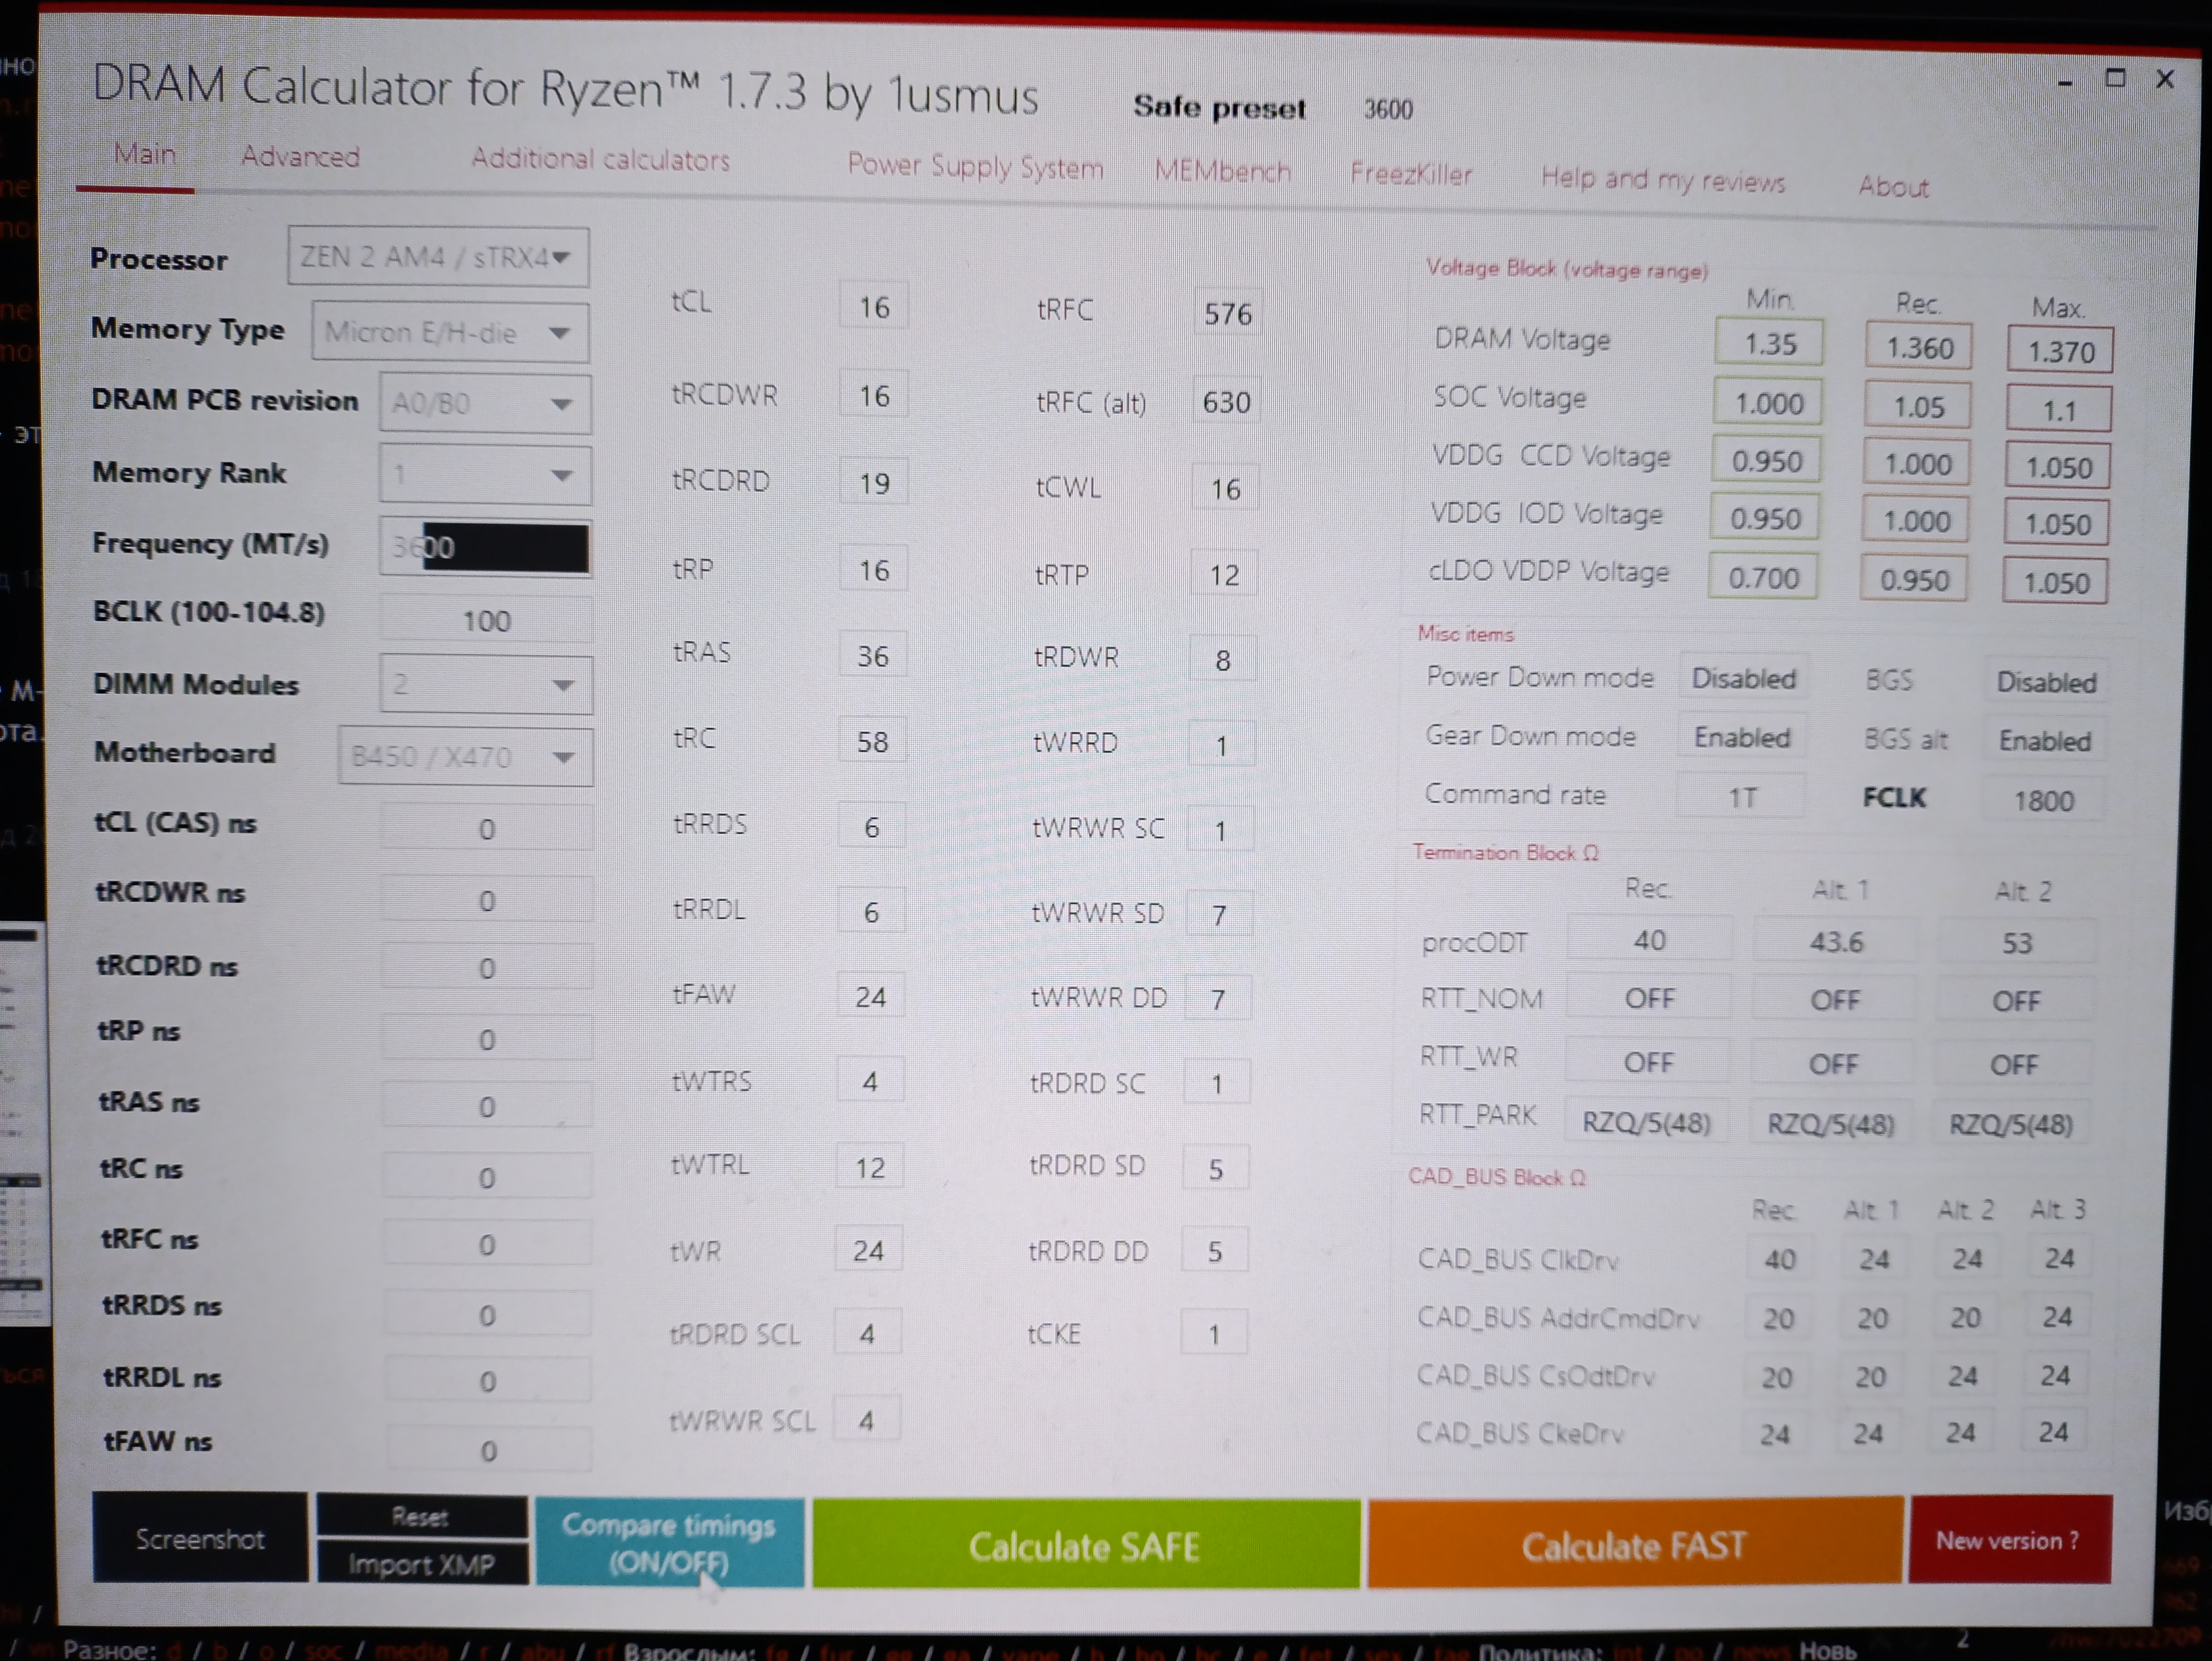Click the tRFC ns input field
Viewport: 2212px width, 1661px height.
[487, 1244]
